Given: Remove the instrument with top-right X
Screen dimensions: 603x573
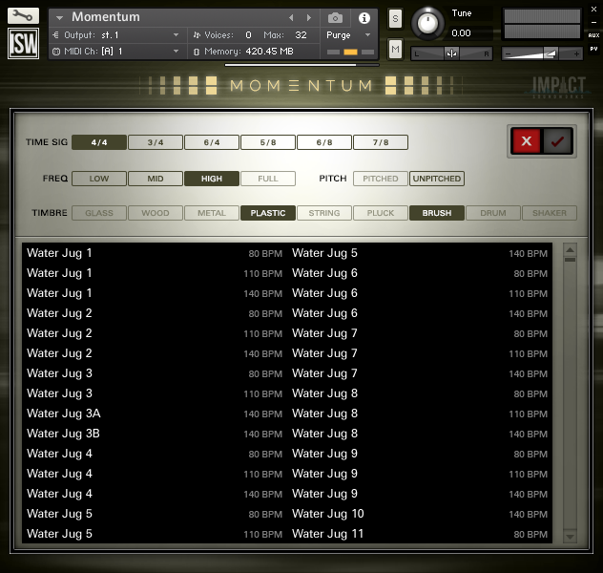Looking at the screenshot, I should pos(593,10).
